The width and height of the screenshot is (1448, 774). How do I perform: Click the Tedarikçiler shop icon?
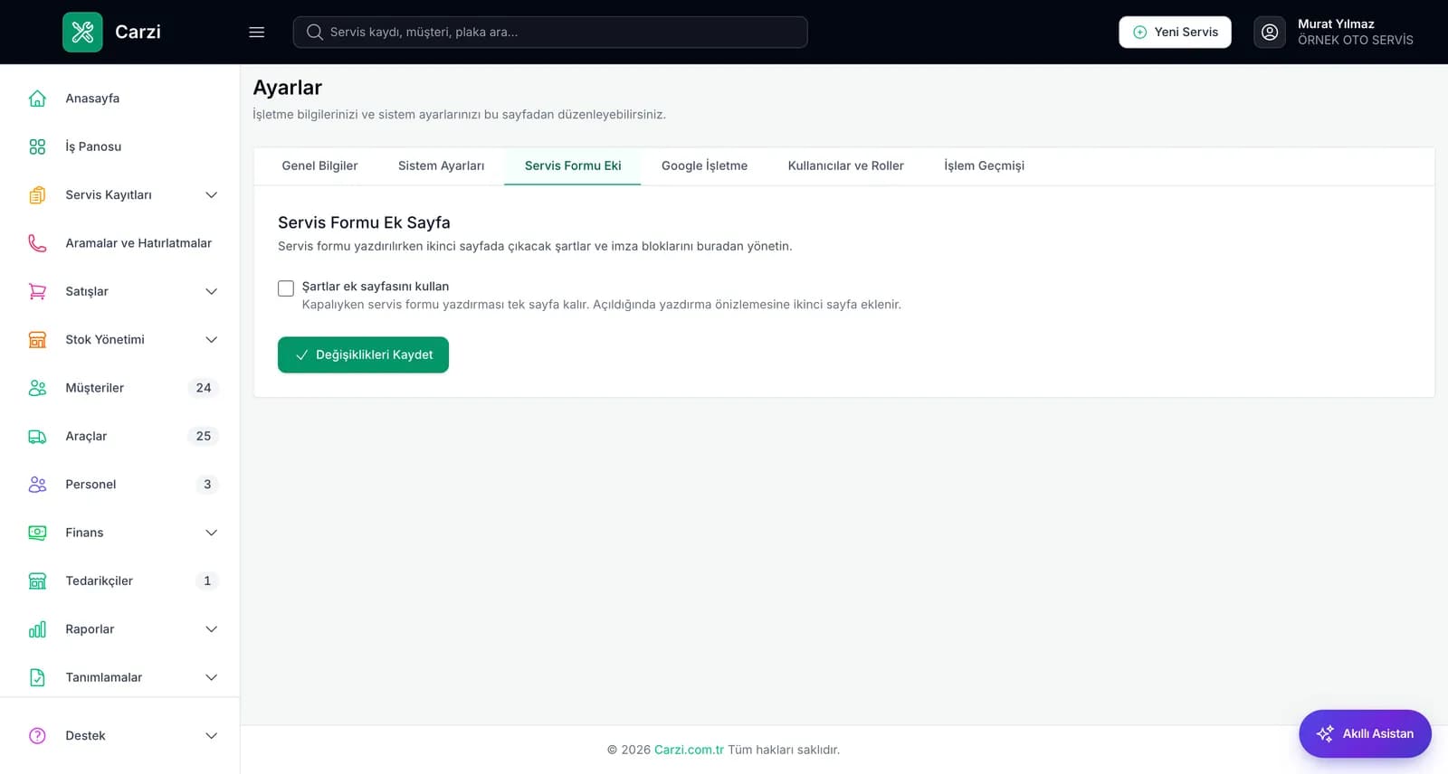point(37,580)
